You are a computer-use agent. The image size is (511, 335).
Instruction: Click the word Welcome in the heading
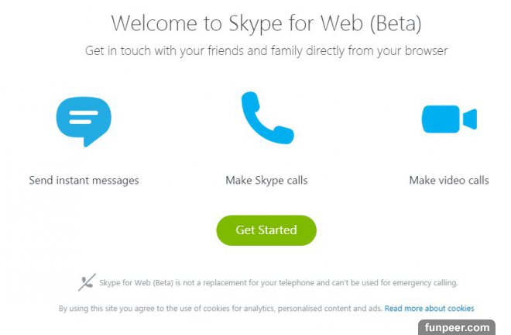158,23
